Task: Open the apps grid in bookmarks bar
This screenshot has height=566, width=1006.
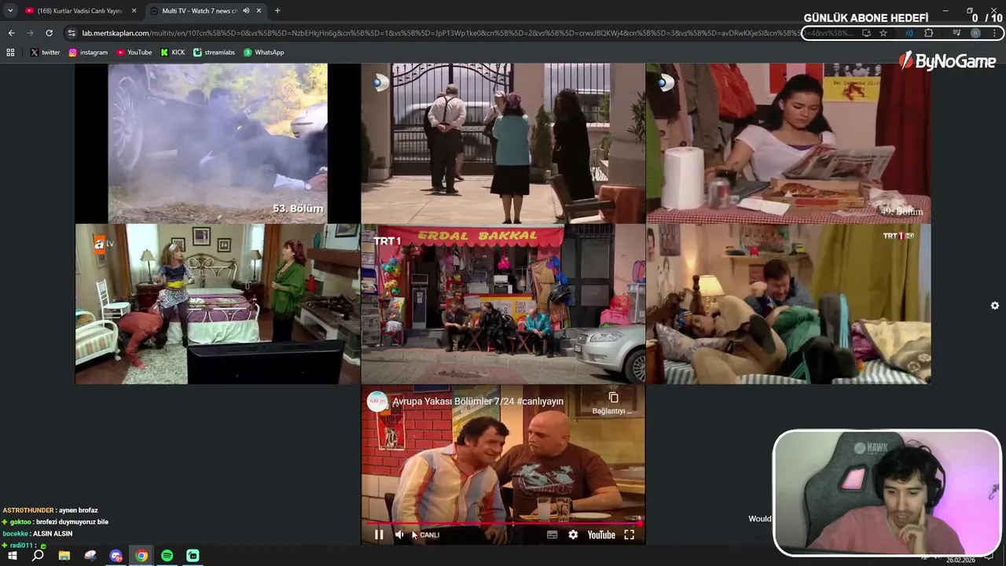Action: tap(10, 53)
